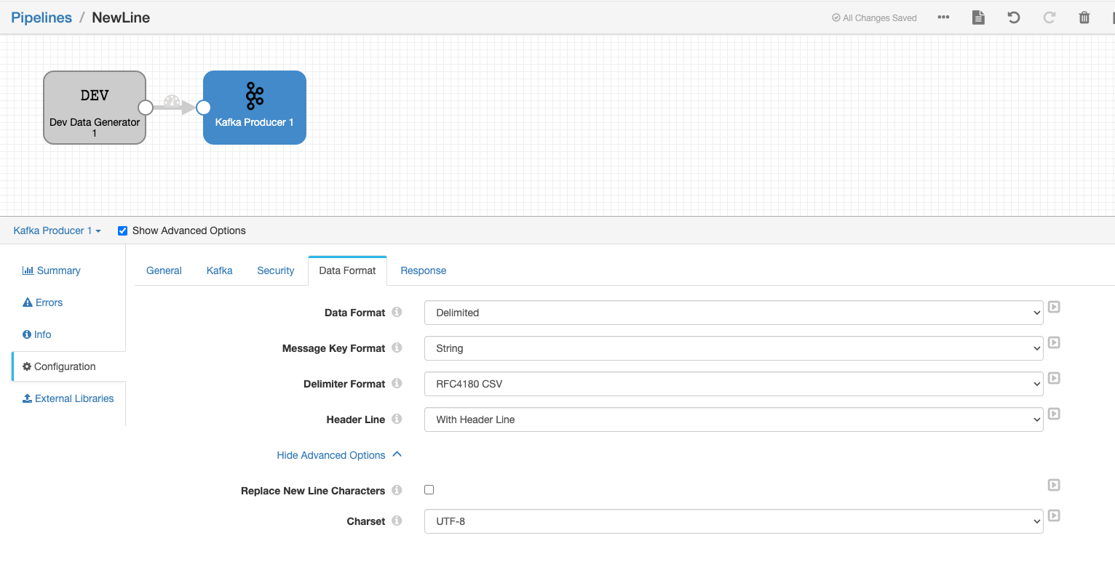
Task: Click Kafka Producer 1 input port circle
Action: tap(204, 108)
